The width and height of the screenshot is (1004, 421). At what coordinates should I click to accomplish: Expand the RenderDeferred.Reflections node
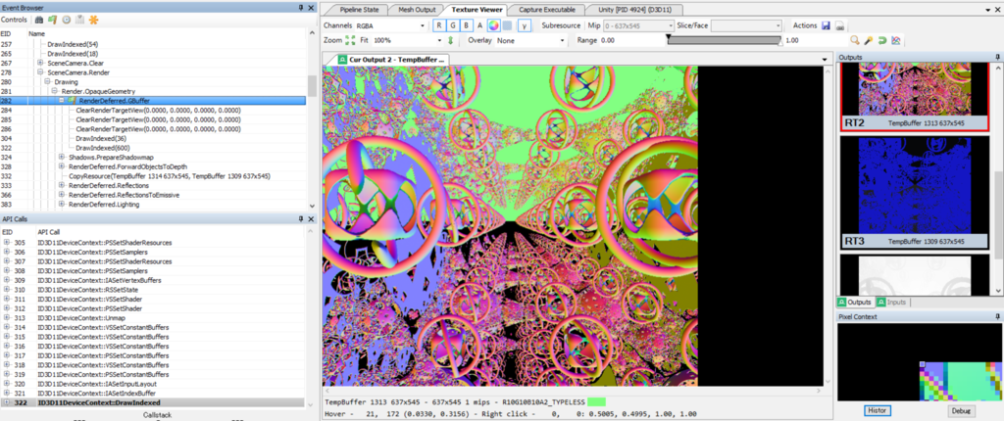[x=62, y=185]
